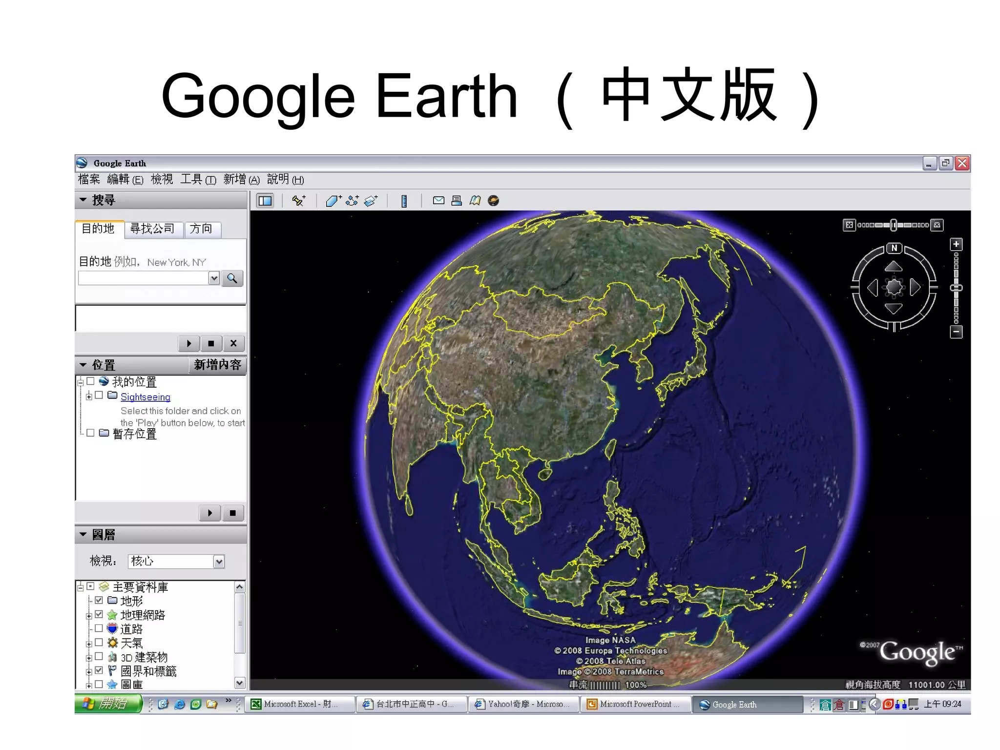Expand the Sightseeing folder tree node
This screenshot has height=750, width=1000.
(89, 396)
